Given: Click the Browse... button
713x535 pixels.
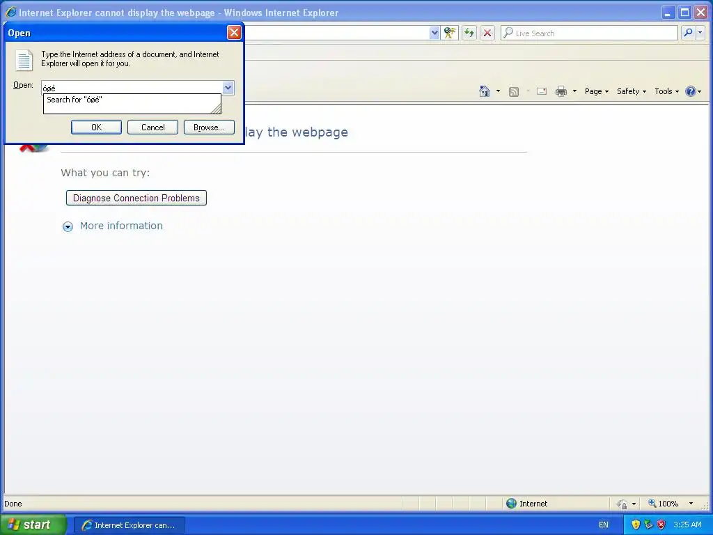Looking at the screenshot, I should (x=209, y=127).
